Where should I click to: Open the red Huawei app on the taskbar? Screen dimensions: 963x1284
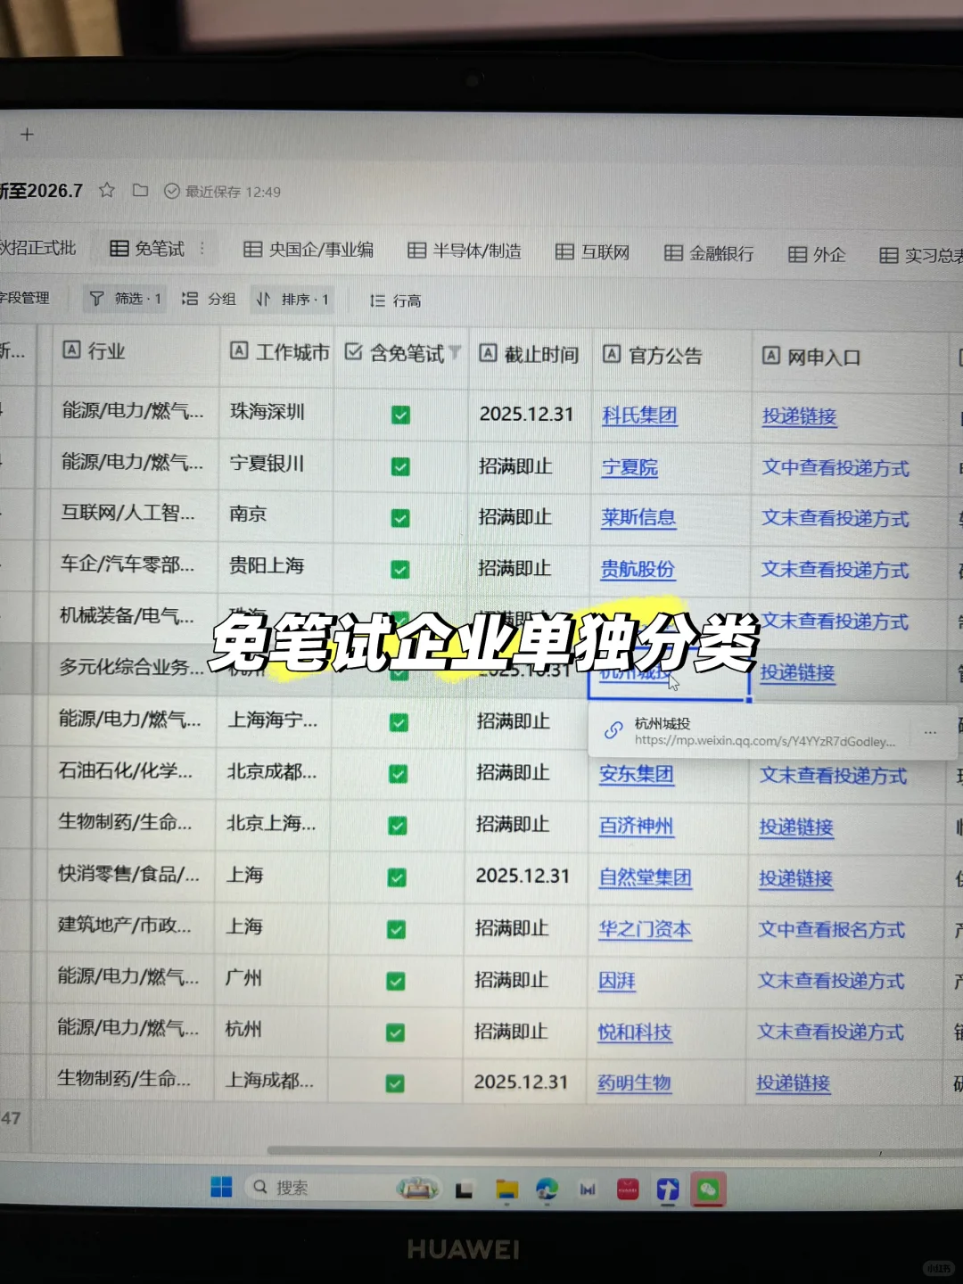pyautogui.click(x=628, y=1189)
